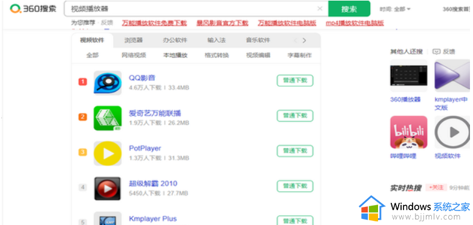Click 反馈 next to 为您推荐
Viewport: 473px width, 225px height.
[107, 23]
